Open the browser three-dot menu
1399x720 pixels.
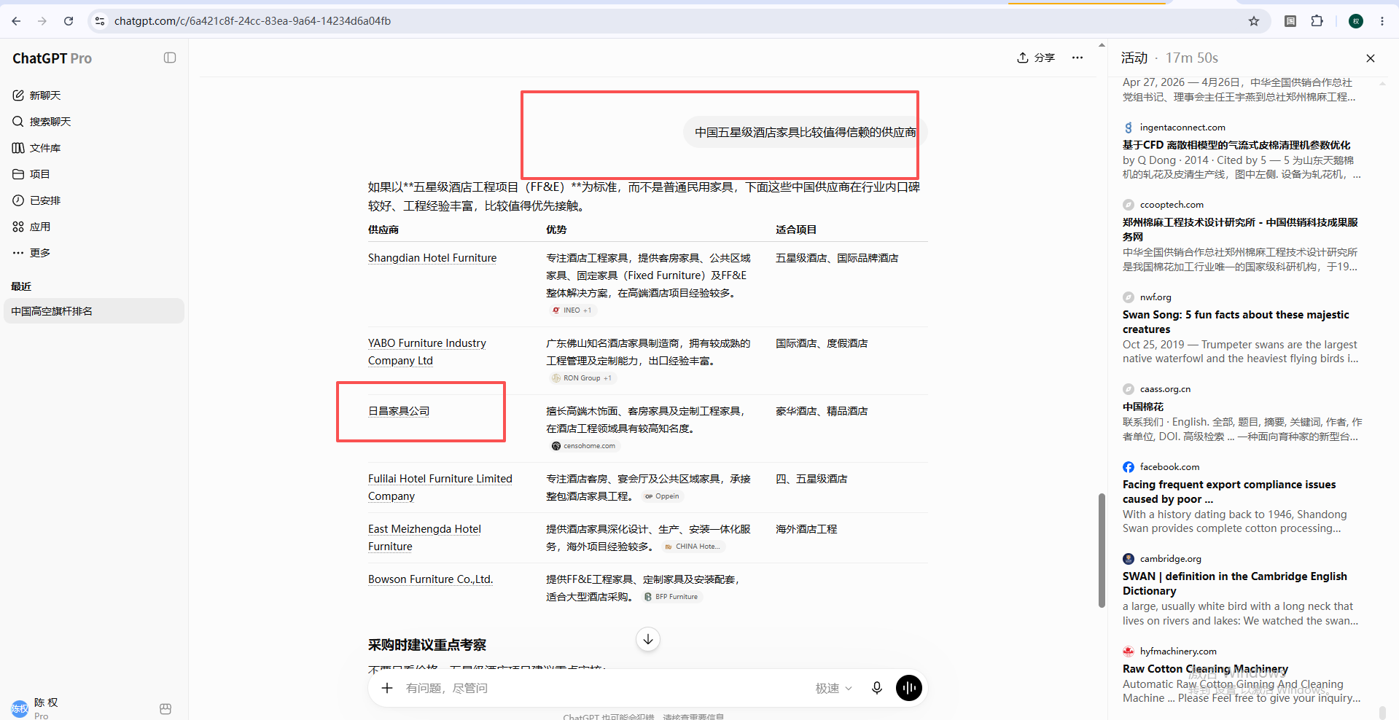pyautogui.click(x=1382, y=21)
